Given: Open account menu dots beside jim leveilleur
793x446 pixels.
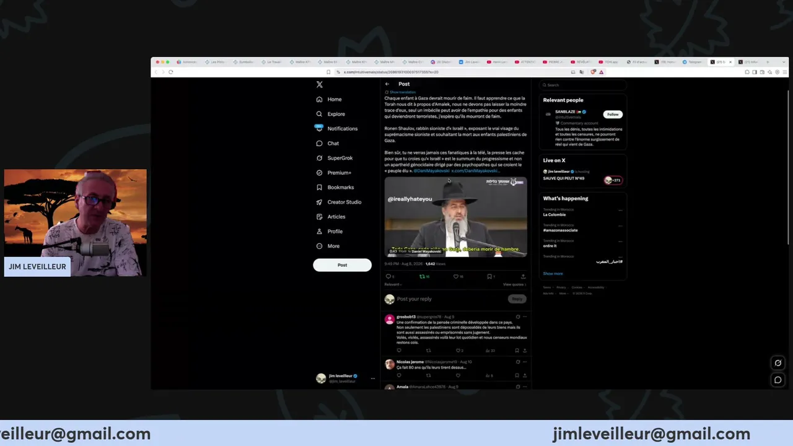Looking at the screenshot, I should (372, 378).
